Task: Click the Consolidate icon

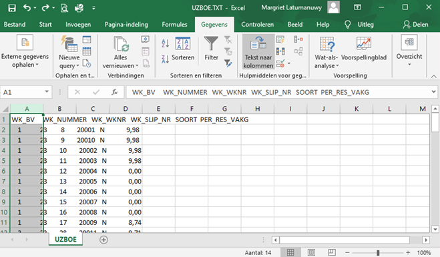Action: click(298, 39)
